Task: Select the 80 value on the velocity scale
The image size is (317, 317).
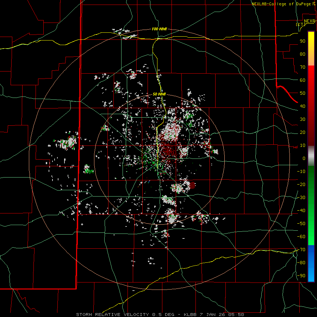Action: [x=303, y=54]
